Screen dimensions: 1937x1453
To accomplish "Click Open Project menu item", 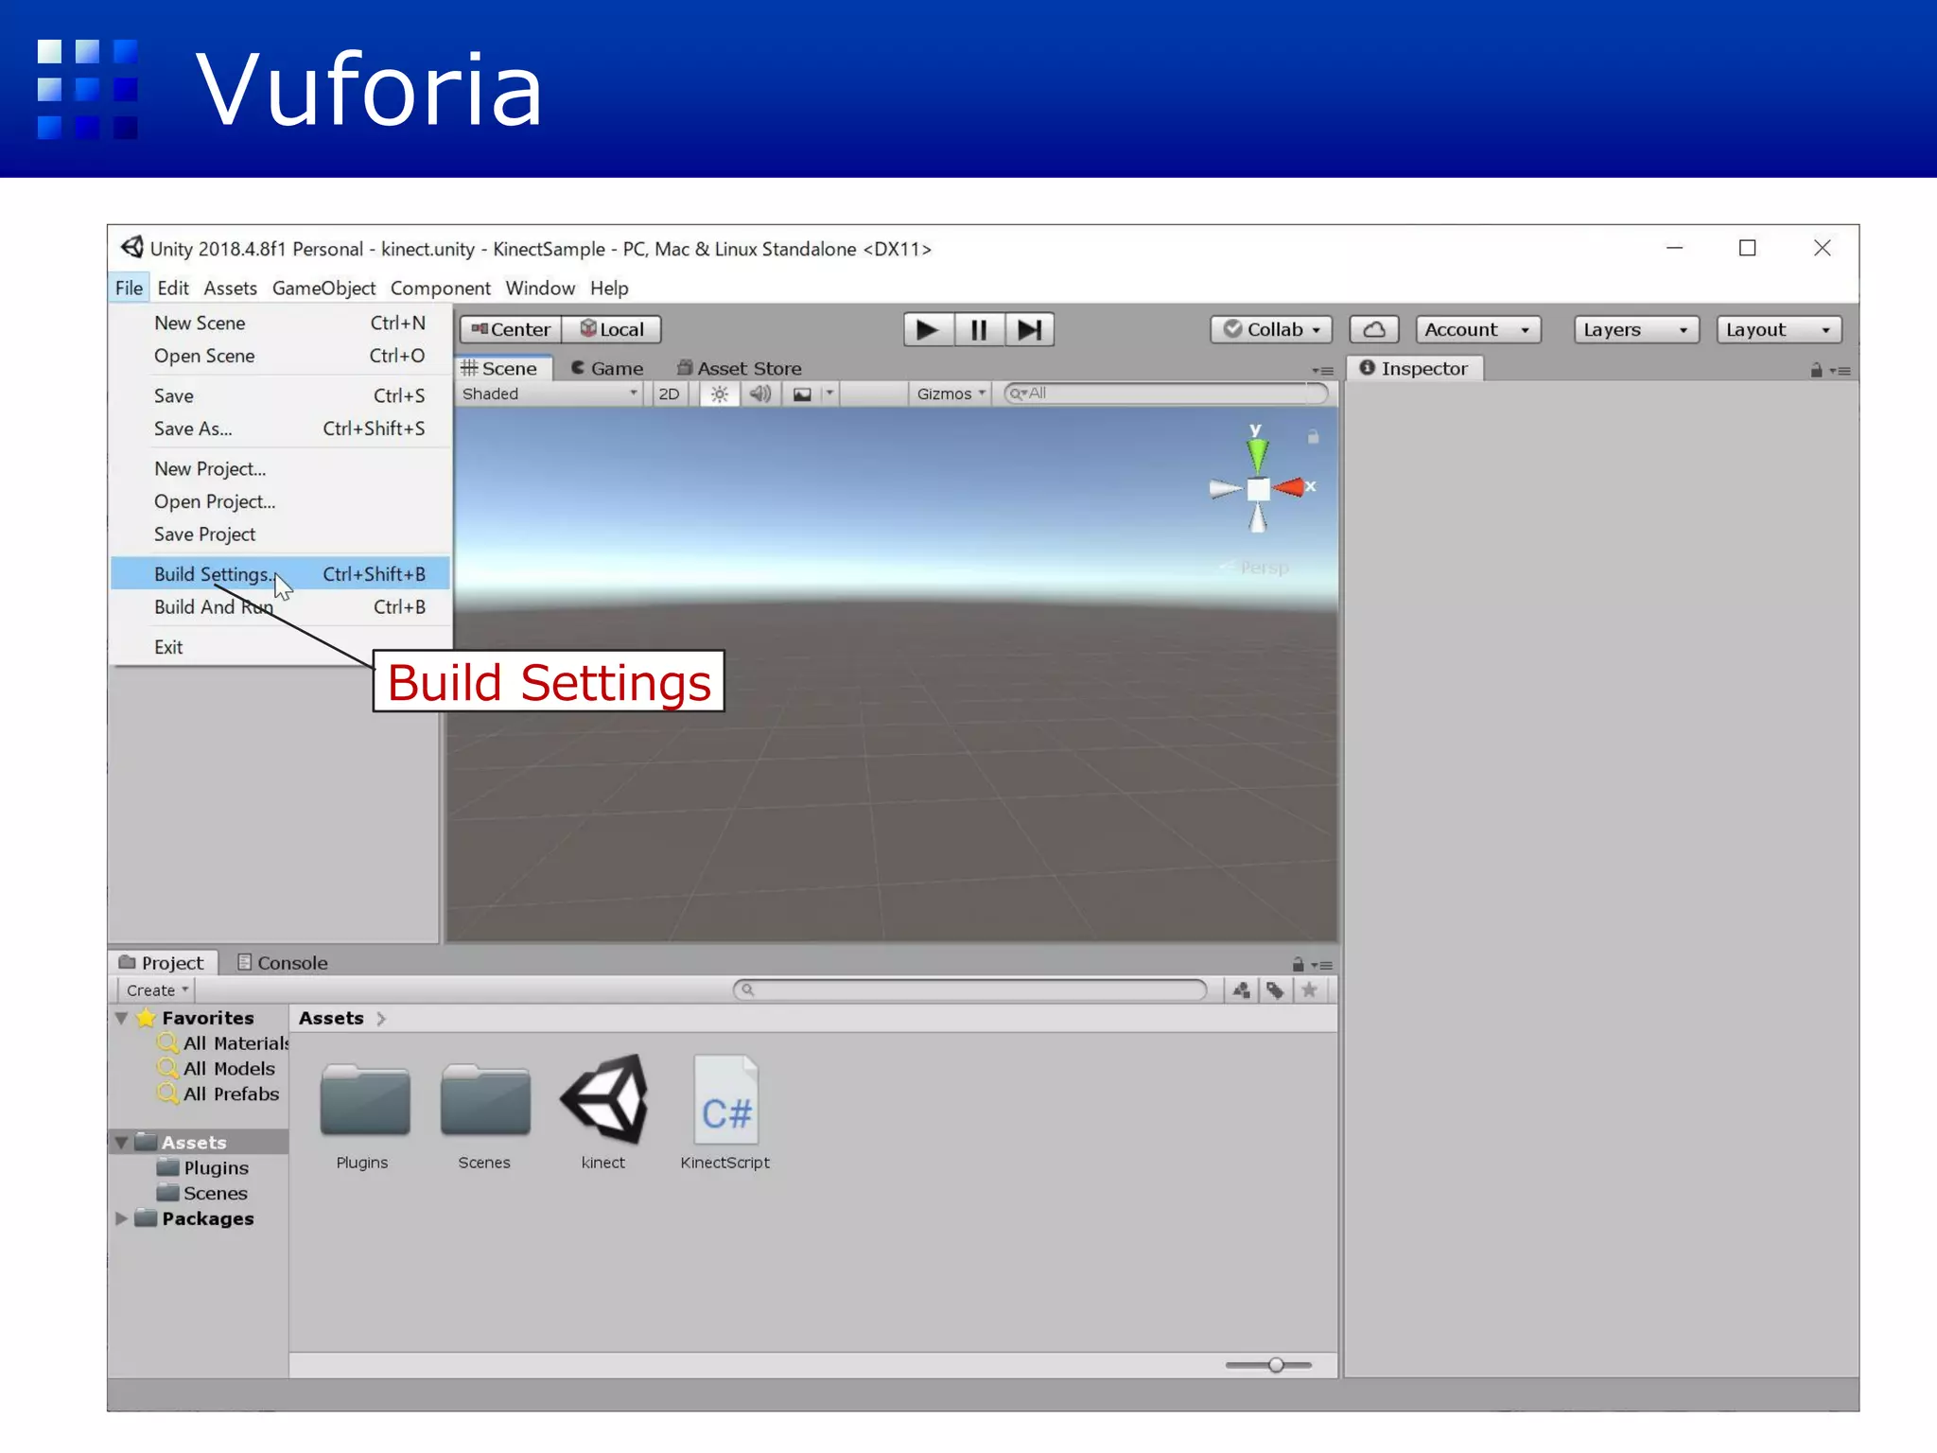I will pyautogui.click(x=280, y=501).
